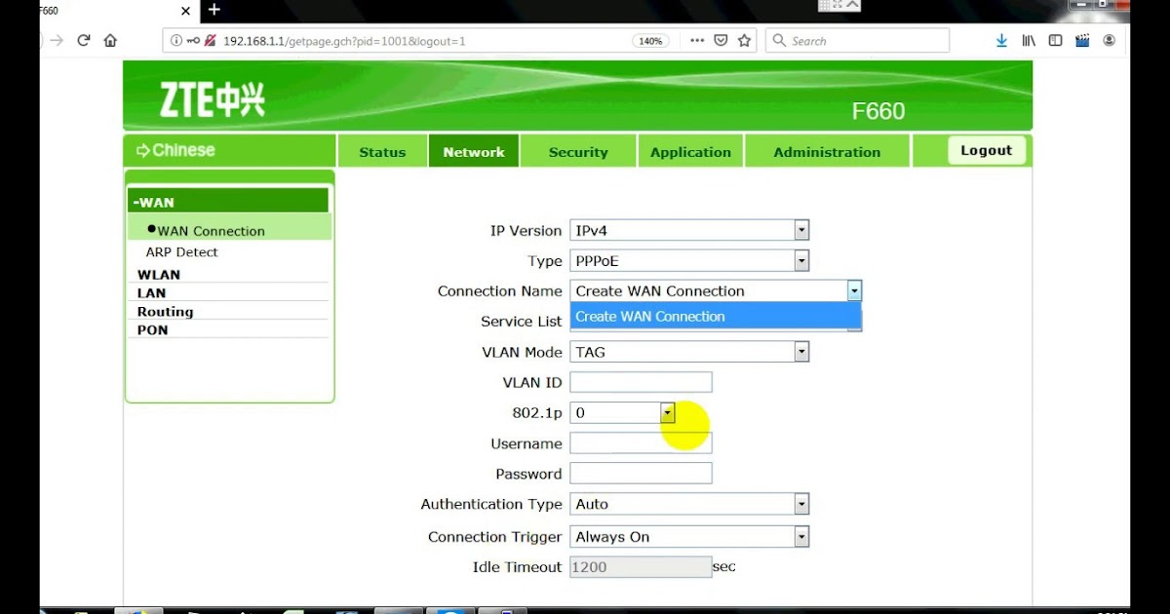The height and width of the screenshot is (614, 1170).
Task: Open the Status tab
Action: [x=382, y=152]
